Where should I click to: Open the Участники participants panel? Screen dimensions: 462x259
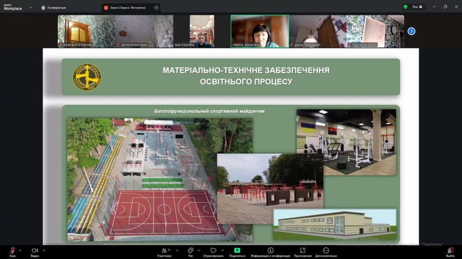click(x=164, y=250)
